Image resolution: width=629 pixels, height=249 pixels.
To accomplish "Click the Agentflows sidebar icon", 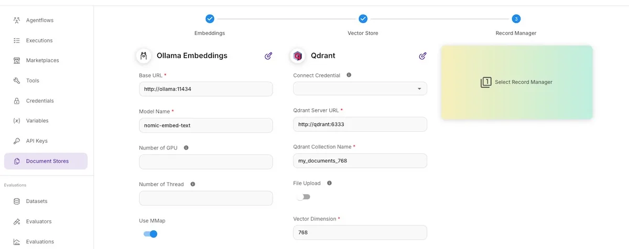I will tap(16, 20).
